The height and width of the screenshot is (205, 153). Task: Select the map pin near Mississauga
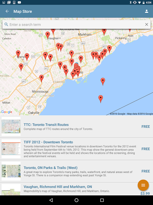[x=41, y=78]
